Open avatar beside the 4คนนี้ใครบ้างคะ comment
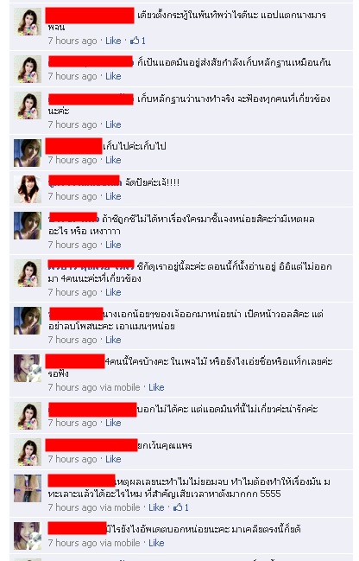 [x=28, y=368]
